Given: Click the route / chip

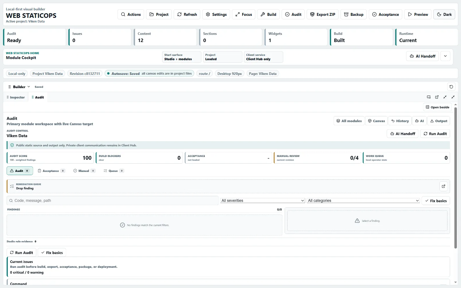Looking at the screenshot, I should (205, 73).
